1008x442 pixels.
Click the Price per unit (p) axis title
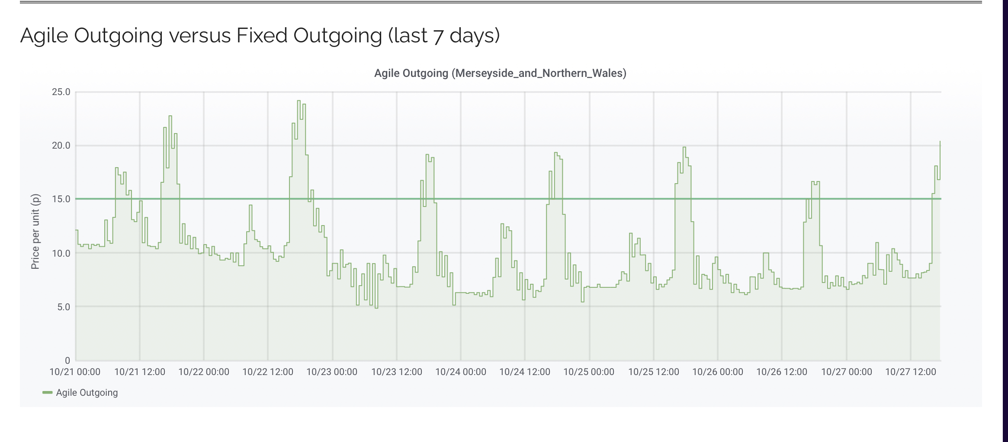click(x=35, y=231)
